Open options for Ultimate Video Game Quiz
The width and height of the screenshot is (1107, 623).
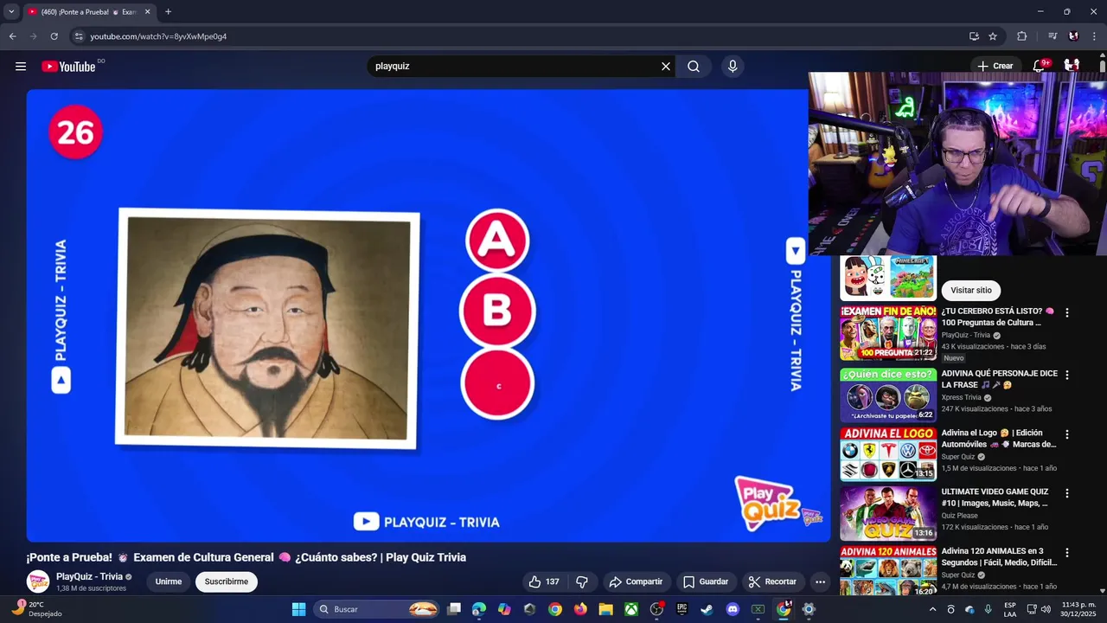coord(1066,493)
